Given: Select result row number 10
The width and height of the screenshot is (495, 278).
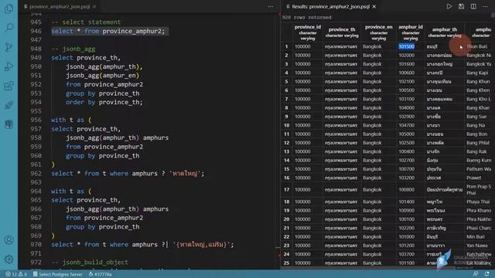Looking at the screenshot, I should click(x=286, y=125).
